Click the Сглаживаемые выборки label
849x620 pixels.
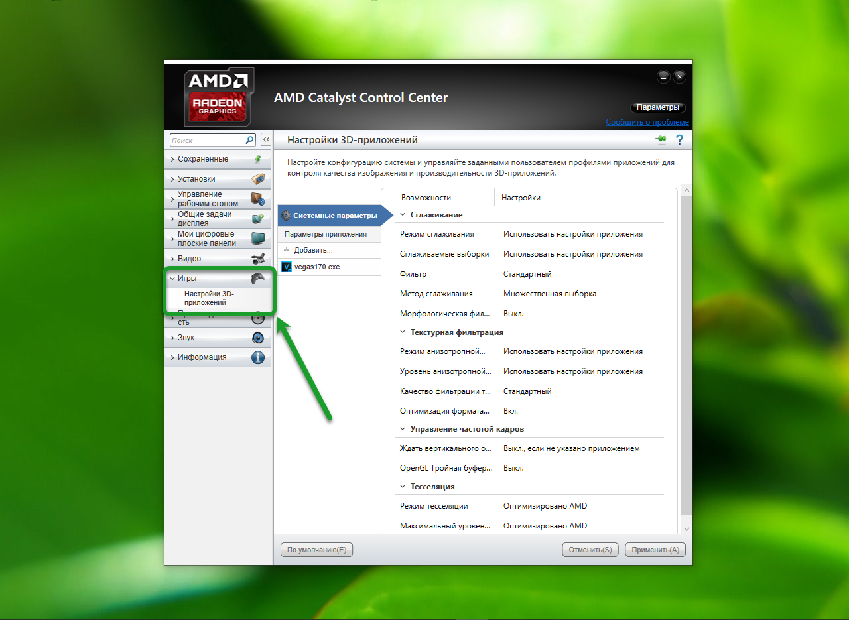pyautogui.click(x=444, y=254)
